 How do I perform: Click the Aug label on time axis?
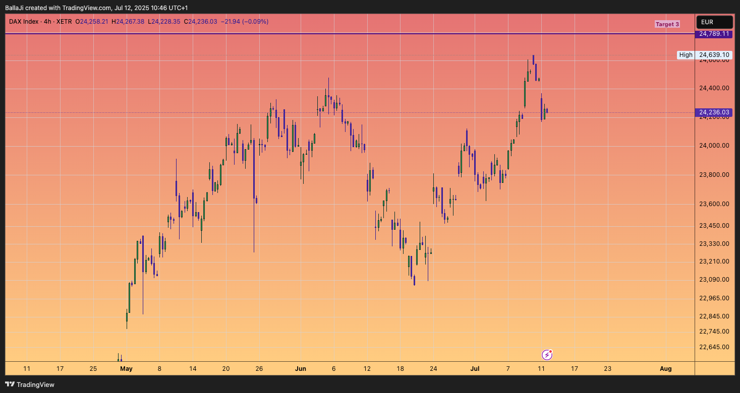[666, 369]
